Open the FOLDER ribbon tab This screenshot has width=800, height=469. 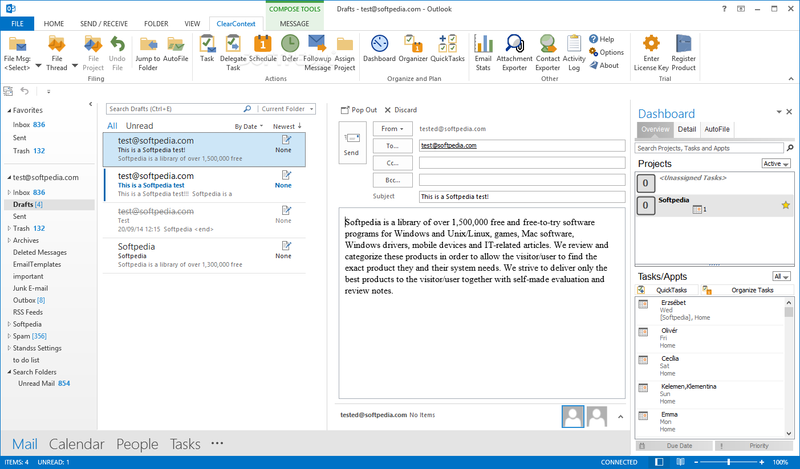tap(156, 24)
